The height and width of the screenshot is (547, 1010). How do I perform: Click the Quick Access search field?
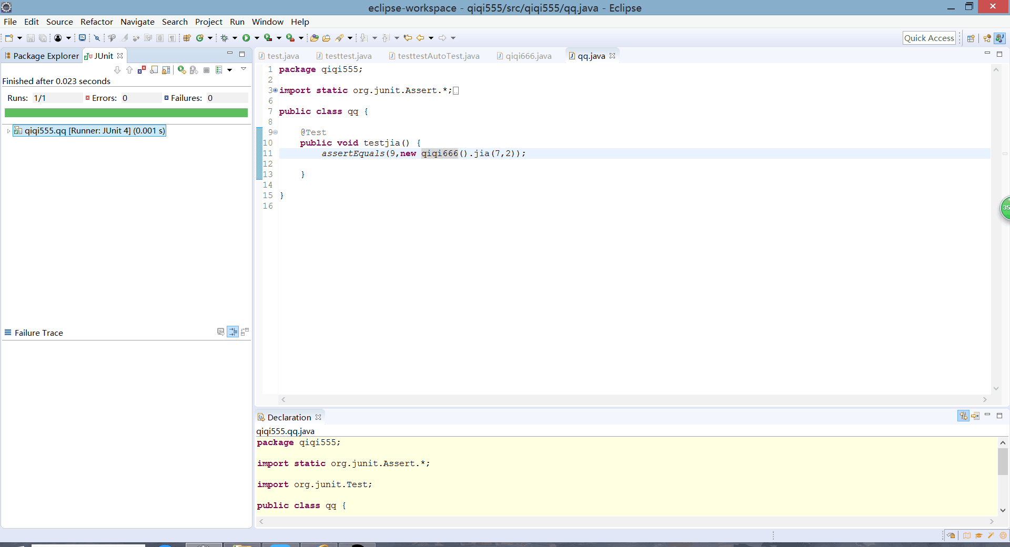pyautogui.click(x=929, y=38)
